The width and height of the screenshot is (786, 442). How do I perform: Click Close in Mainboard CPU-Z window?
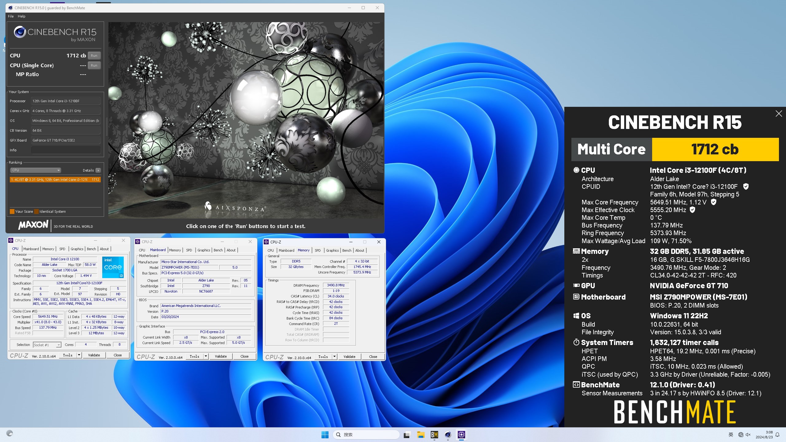click(x=244, y=356)
